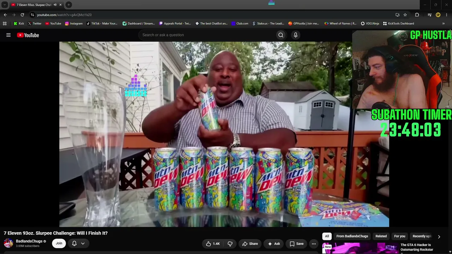Open the tab search dropdown arrow

(5, 5)
